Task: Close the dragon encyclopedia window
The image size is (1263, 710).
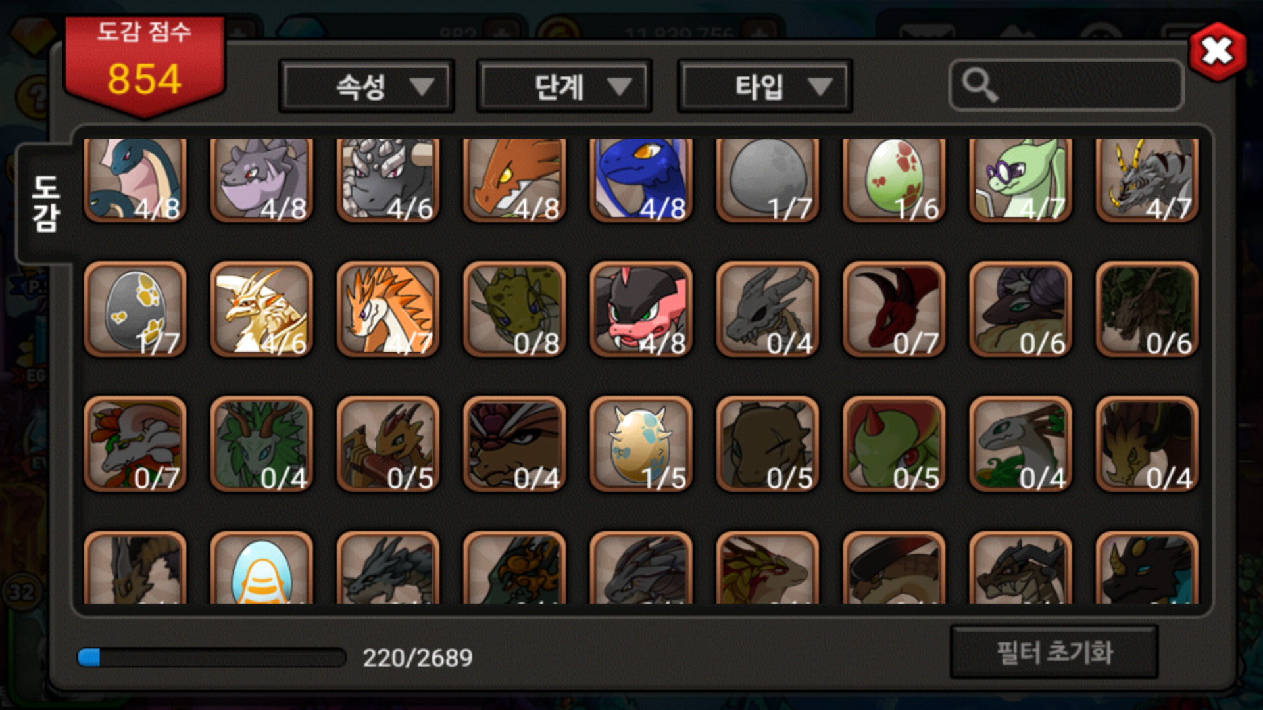Action: coord(1218,51)
